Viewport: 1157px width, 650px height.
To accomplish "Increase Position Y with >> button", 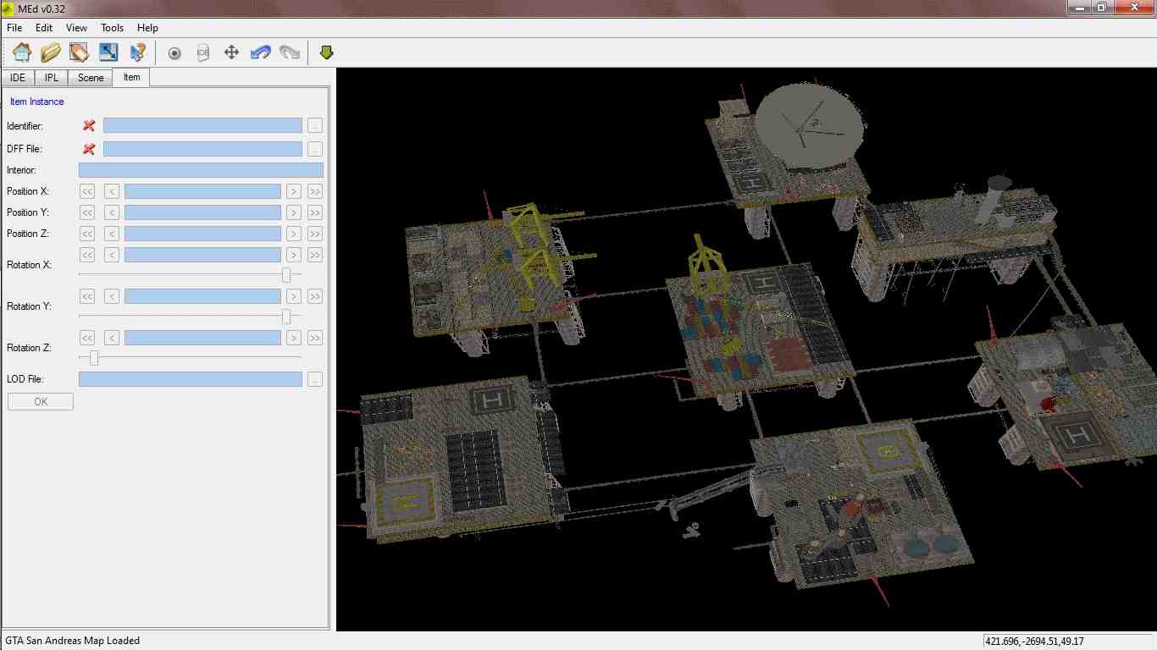I will coord(315,212).
